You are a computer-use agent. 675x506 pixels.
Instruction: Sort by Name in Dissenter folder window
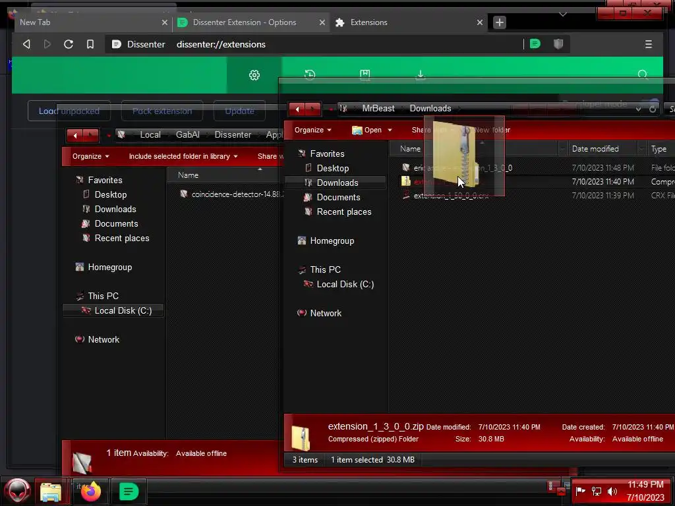click(x=188, y=175)
